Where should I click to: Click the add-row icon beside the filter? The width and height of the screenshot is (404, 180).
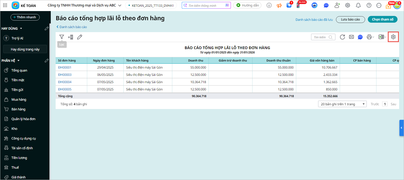[x=70, y=37]
